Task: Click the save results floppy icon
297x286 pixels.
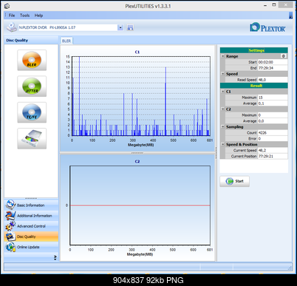Action: [130, 27]
